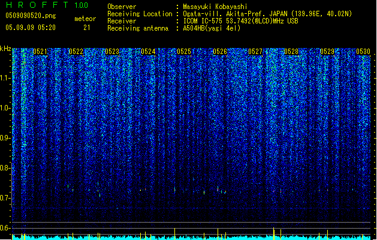Select the Ogata-vill. Akita-Pref. JAPAN location text
377x240 pixels.
tap(267, 14)
